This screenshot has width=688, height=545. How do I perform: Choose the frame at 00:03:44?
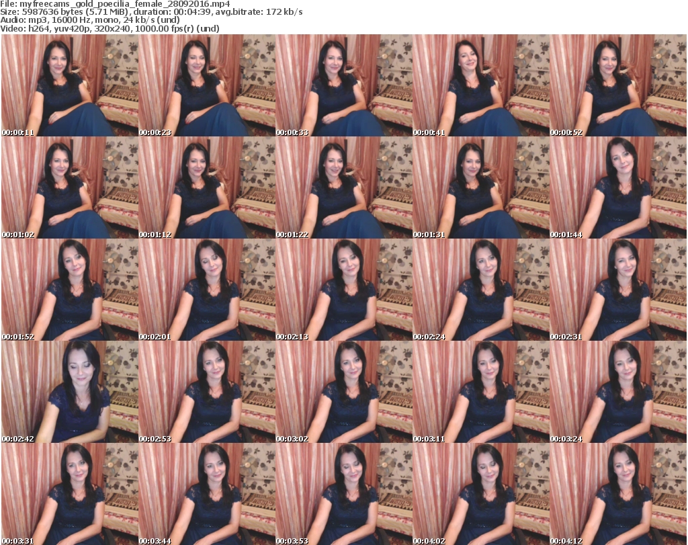click(207, 494)
